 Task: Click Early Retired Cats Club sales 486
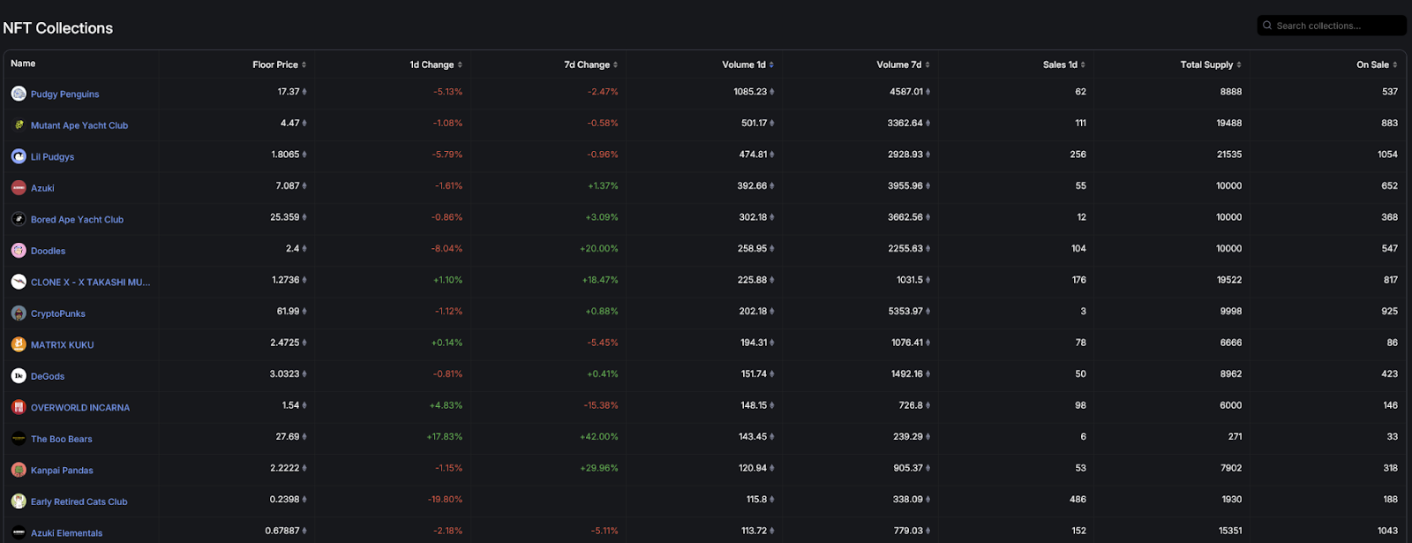pos(1078,499)
